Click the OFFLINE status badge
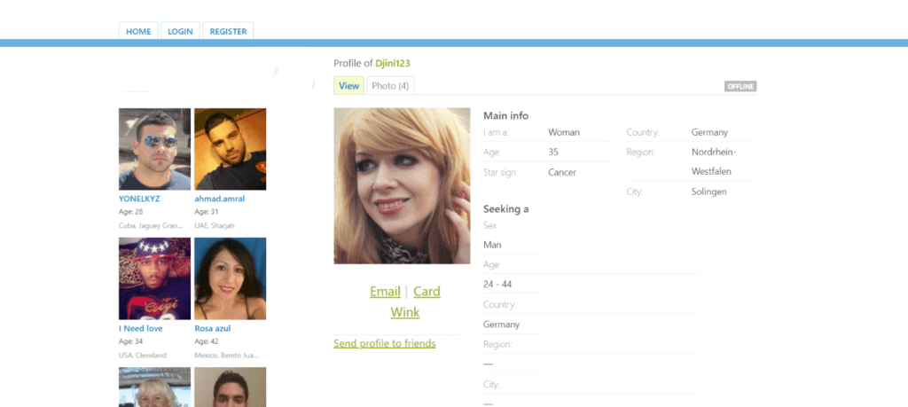The height and width of the screenshot is (407, 908). point(740,86)
